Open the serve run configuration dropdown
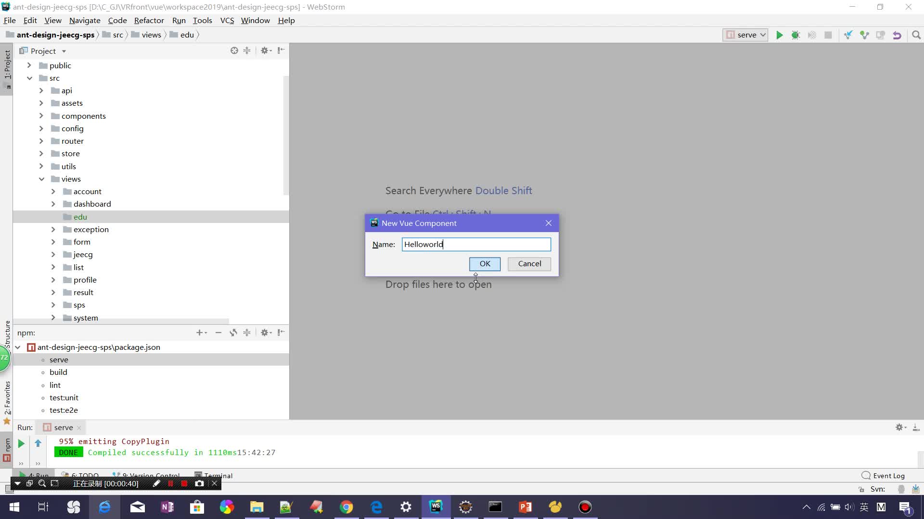Image resolution: width=924 pixels, height=519 pixels. click(x=745, y=35)
